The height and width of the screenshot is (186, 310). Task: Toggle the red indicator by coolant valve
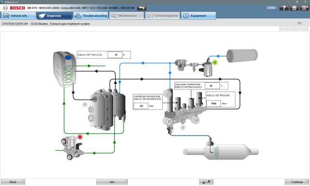click(x=80, y=137)
